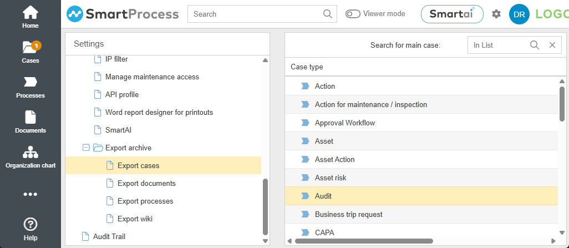The width and height of the screenshot is (569, 248).
Task: Open Help in sidebar
Action: click(31, 230)
